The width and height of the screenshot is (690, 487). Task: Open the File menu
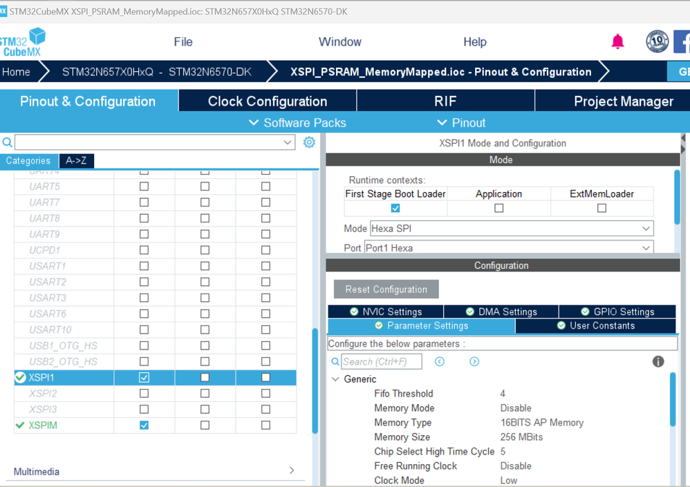tap(183, 41)
